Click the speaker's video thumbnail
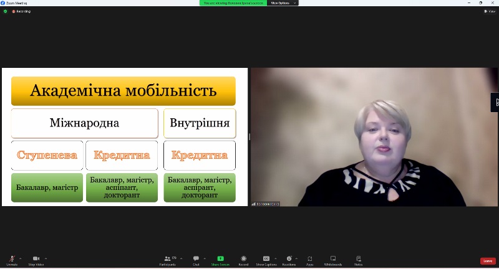 click(x=374, y=137)
